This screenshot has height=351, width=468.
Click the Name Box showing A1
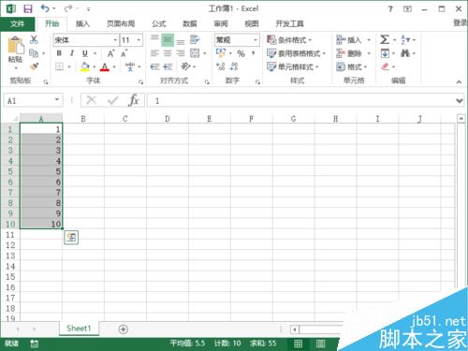(x=33, y=100)
